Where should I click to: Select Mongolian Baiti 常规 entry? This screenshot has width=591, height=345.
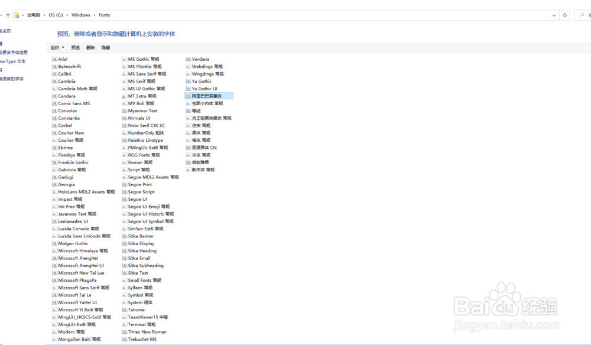pos(79,339)
